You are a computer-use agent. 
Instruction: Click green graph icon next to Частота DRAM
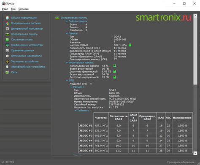click(x=130, y=45)
